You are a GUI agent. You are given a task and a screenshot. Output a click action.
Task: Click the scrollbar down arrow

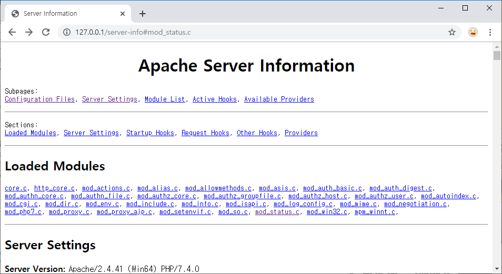pyautogui.click(x=497, y=269)
